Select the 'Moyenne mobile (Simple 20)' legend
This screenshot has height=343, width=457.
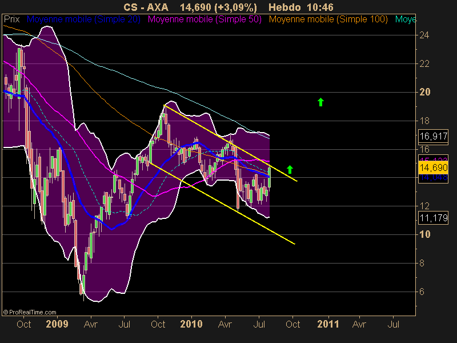83,19
